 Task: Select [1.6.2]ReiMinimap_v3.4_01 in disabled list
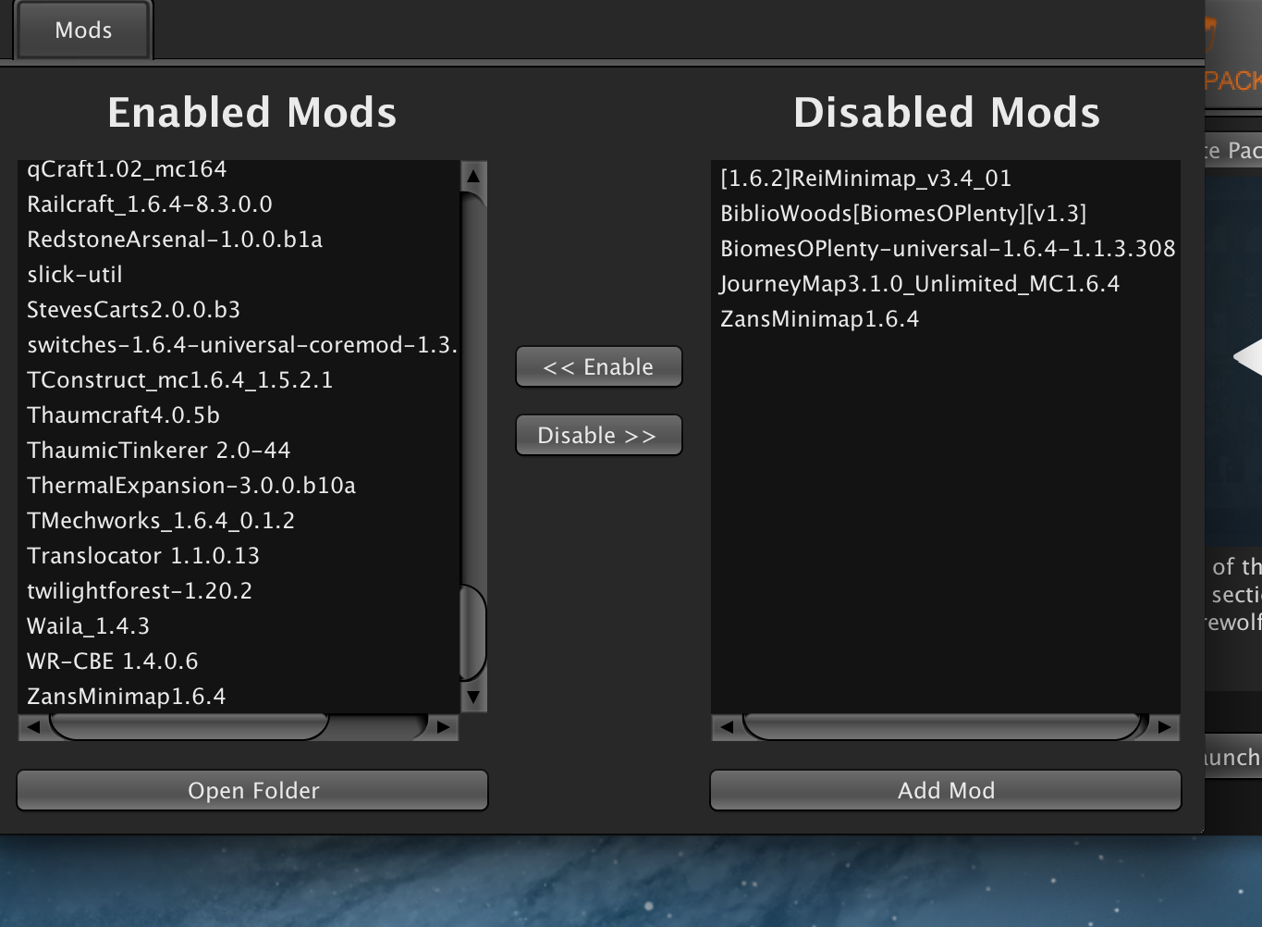pyautogui.click(x=865, y=179)
